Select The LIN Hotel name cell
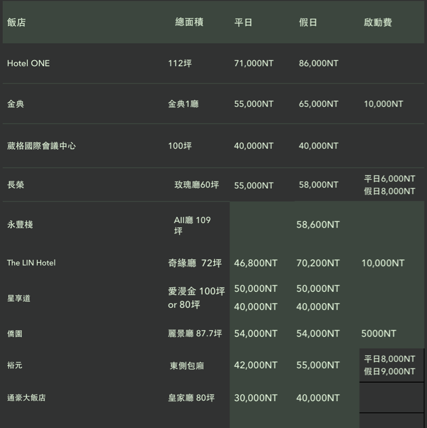Viewport: 427px width, 428px height. coord(31,263)
